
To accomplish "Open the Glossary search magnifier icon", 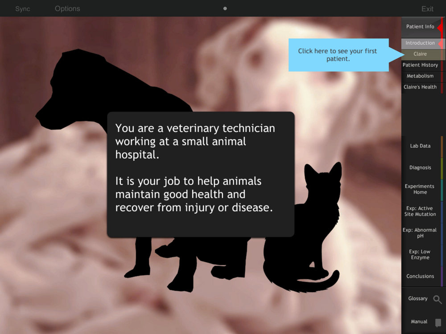I will pyautogui.click(x=437, y=299).
